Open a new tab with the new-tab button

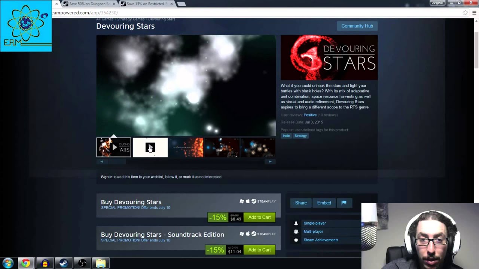[181, 4]
